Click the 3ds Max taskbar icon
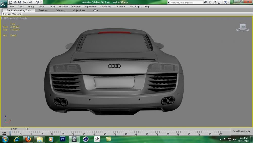Screen dimensions: 253x143 pyautogui.click(x=74, y=139)
